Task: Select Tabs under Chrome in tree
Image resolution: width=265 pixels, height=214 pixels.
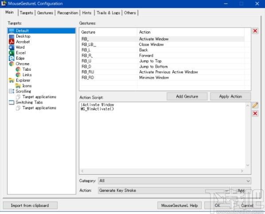Action: (27, 69)
